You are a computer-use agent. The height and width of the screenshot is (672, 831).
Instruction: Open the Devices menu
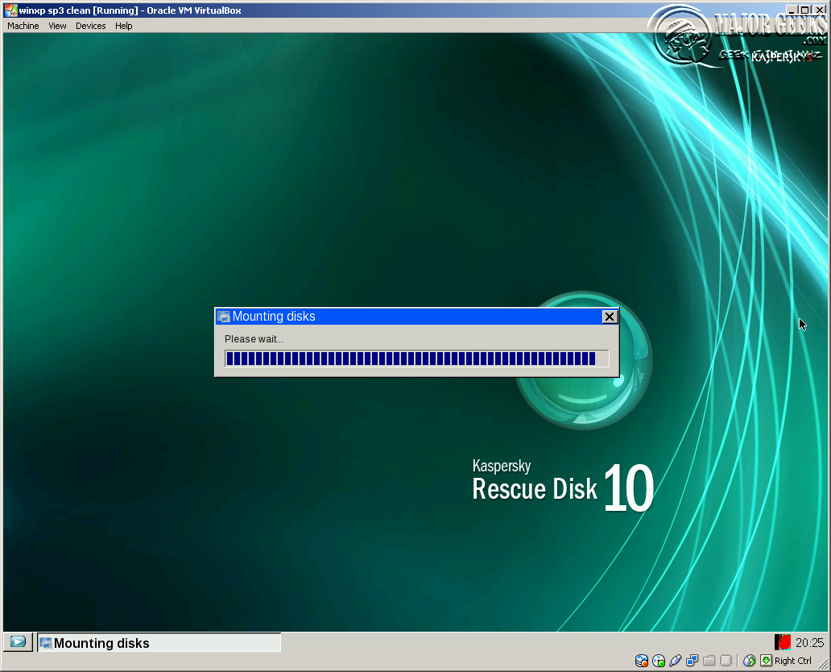90,26
